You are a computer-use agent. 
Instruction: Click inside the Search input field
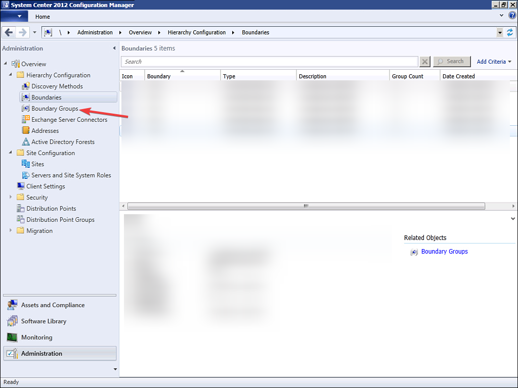point(268,61)
